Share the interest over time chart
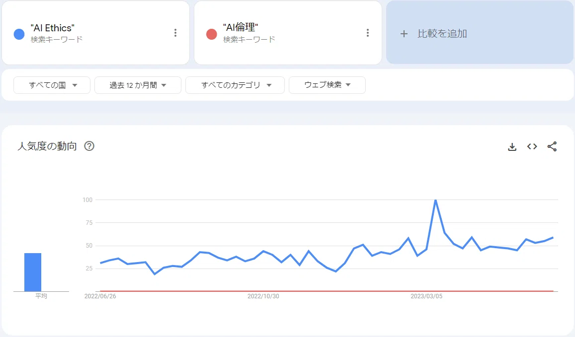 552,146
